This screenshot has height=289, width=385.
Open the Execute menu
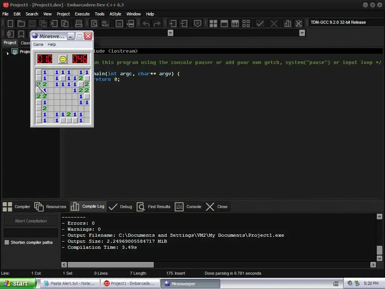coord(82,14)
